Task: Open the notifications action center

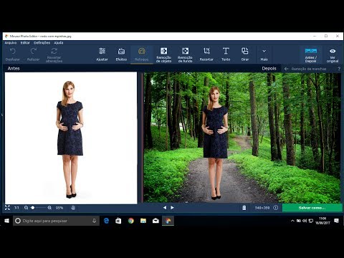Action: [337, 221]
